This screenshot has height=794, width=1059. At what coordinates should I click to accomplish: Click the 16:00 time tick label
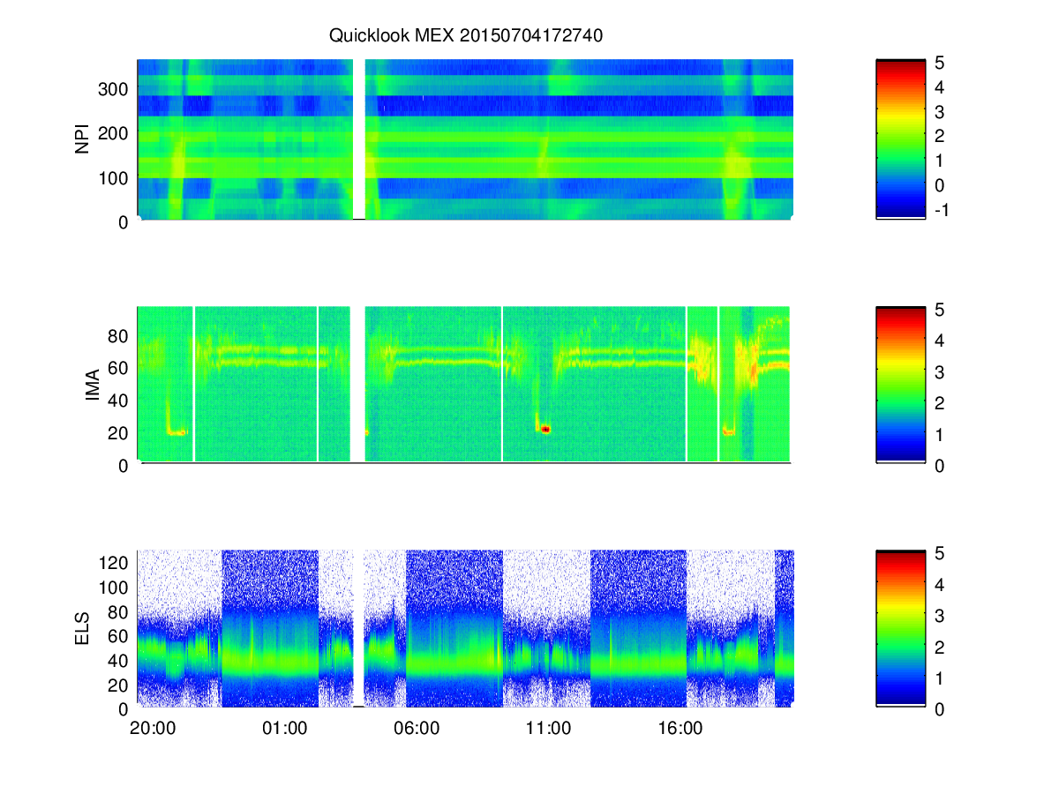[x=680, y=730]
